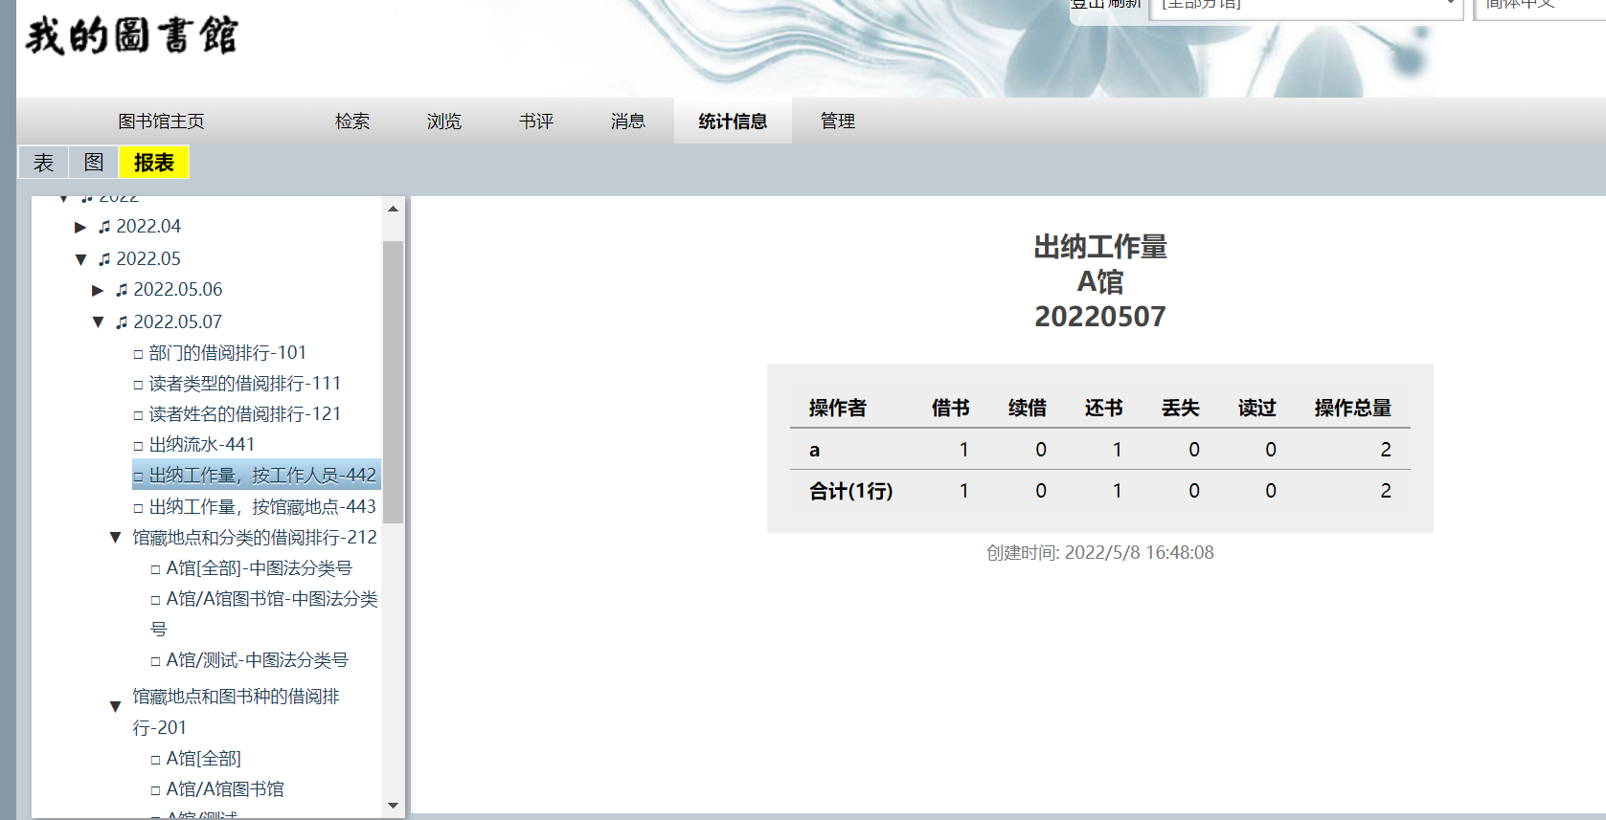This screenshot has height=820, width=1606.
Task: Click the 馆藏地点和图书种的借阅排行-201 label
Action: click(236, 712)
